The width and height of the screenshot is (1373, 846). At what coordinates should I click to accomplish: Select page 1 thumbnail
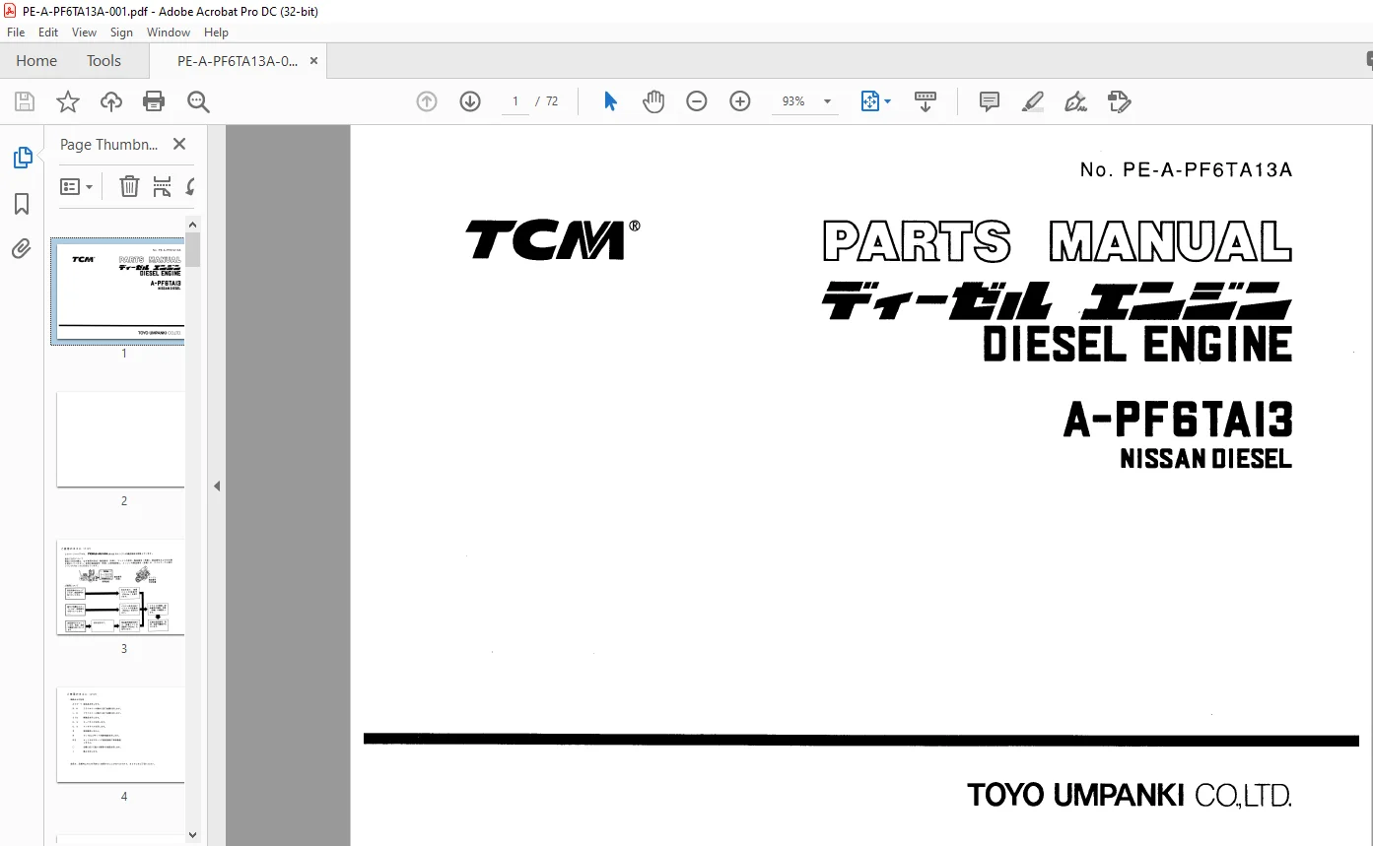[120, 292]
